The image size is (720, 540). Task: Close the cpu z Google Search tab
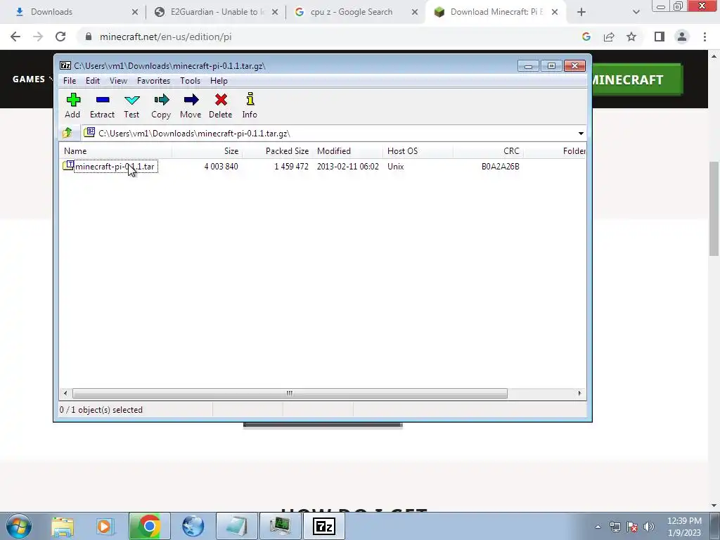415,12
